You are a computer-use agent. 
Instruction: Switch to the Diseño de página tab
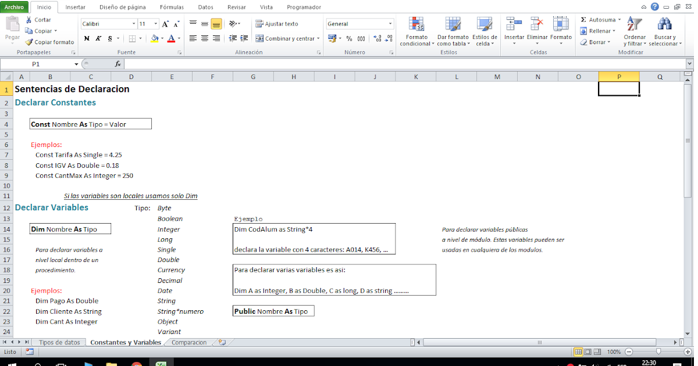coord(123,8)
